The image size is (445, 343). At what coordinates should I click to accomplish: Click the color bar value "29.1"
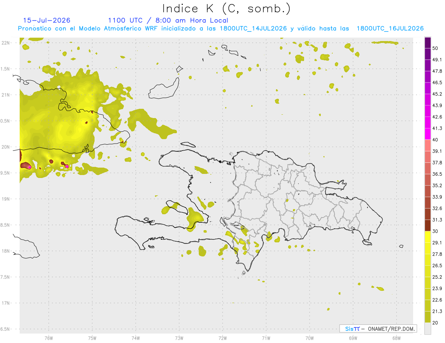pyautogui.click(x=437, y=242)
